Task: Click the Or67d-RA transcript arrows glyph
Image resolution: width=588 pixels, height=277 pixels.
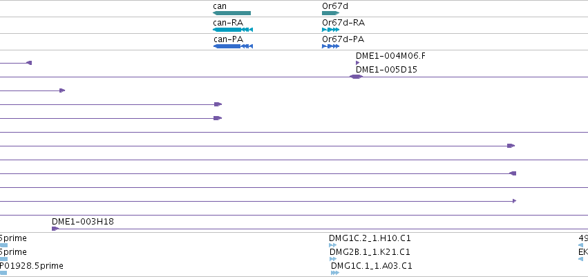Action: (x=330, y=30)
